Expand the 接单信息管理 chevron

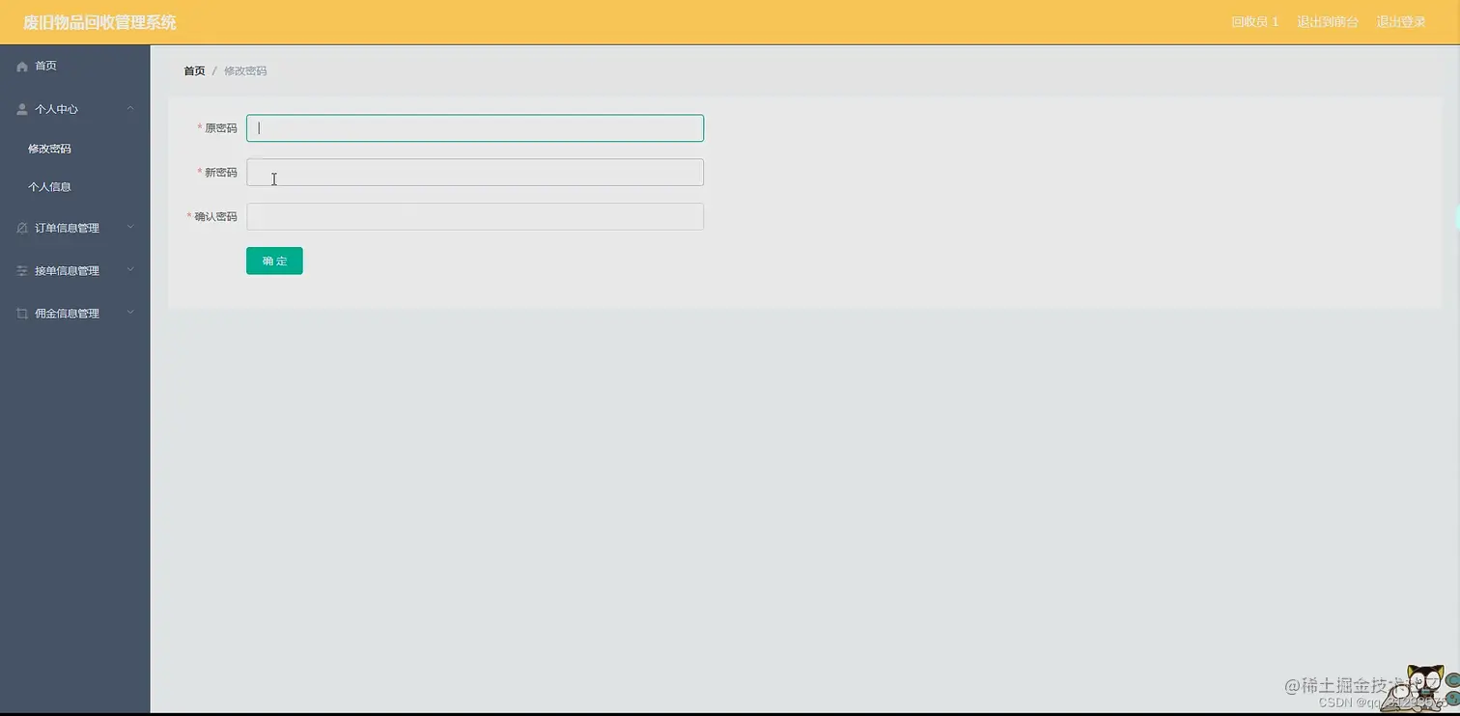click(130, 270)
